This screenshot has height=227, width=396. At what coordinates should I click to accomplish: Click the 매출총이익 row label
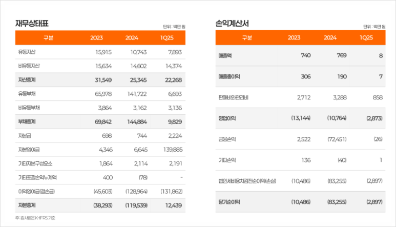229,76
